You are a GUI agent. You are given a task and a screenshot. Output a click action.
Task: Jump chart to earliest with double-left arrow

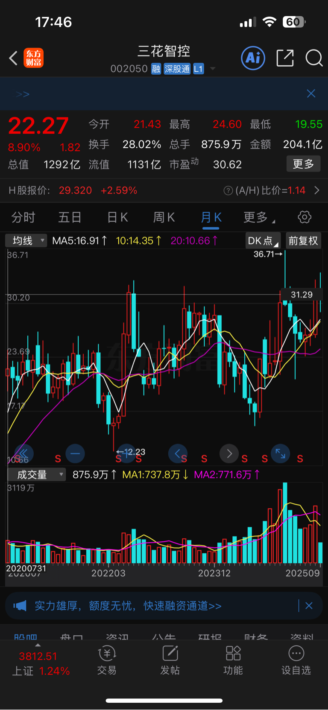(x=24, y=453)
